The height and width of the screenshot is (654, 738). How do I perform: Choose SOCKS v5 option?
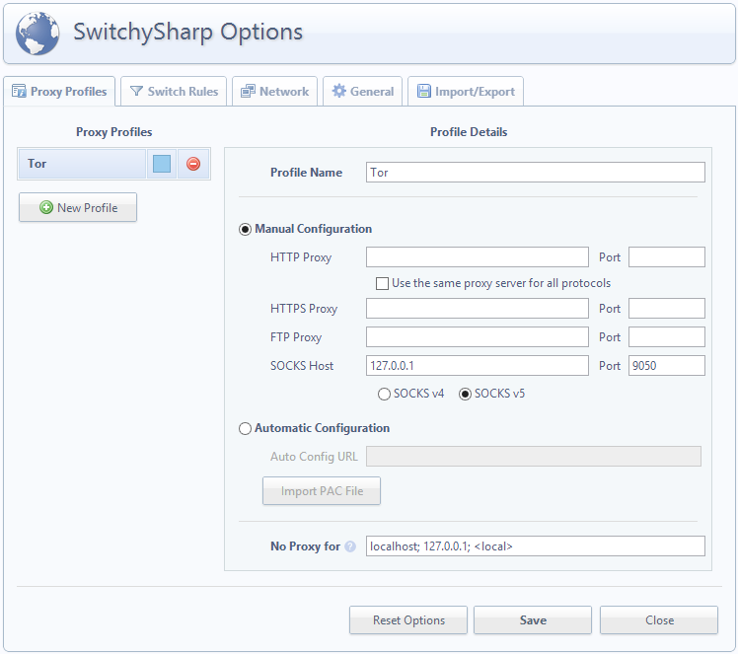click(x=465, y=394)
